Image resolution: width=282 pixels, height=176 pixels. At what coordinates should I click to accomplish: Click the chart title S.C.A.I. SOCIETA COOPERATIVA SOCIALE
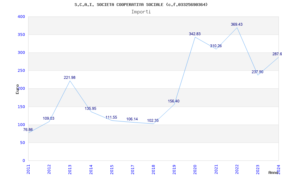141,5
